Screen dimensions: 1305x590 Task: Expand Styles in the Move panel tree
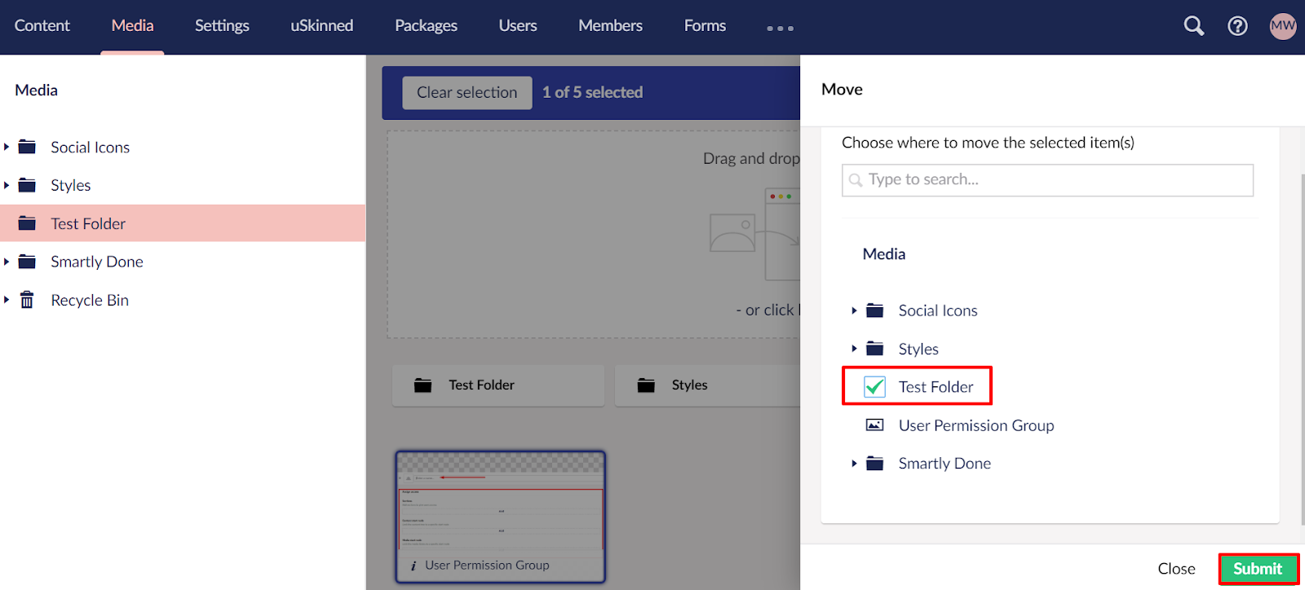click(854, 349)
